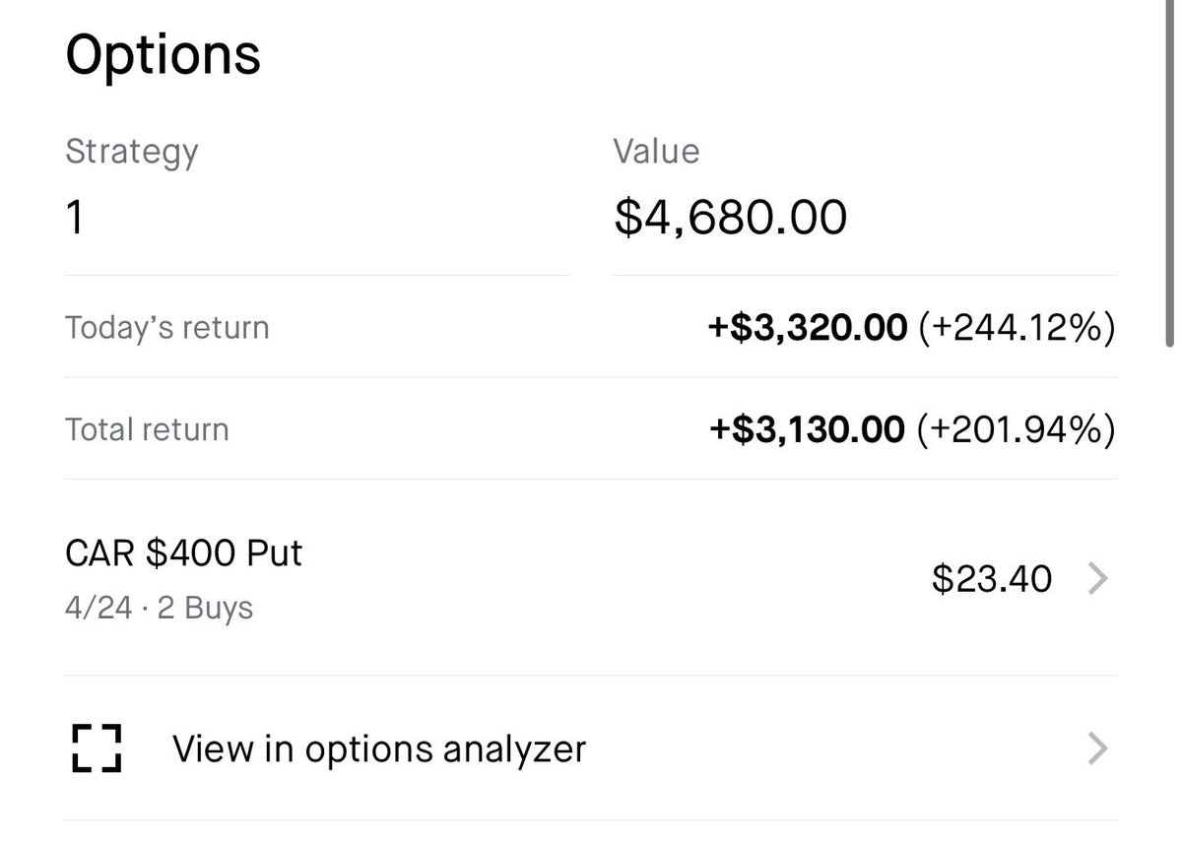Click the vertical scrollbar on right edge
Screen dimensions: 1182x844
pos(1169,177)
